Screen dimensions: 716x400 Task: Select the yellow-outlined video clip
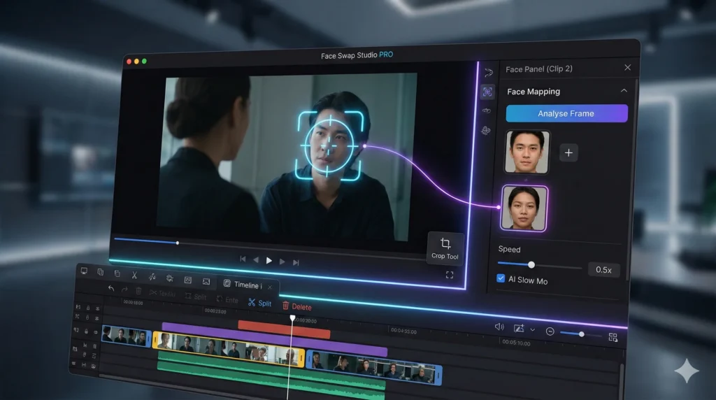(229, 350)
